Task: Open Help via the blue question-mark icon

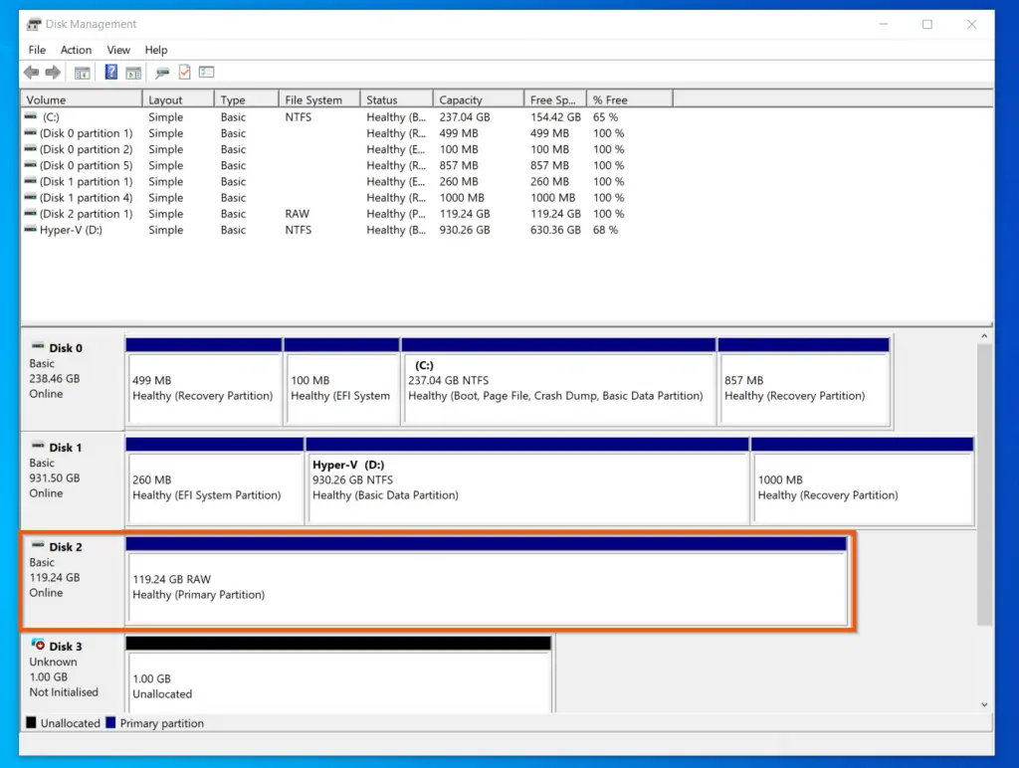Action: [111, 72]
